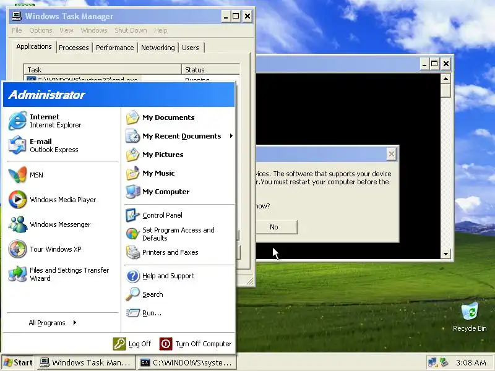Click Turn Off Computer power icon
This screenshot has width=495, height=371.
pos(166,344)
